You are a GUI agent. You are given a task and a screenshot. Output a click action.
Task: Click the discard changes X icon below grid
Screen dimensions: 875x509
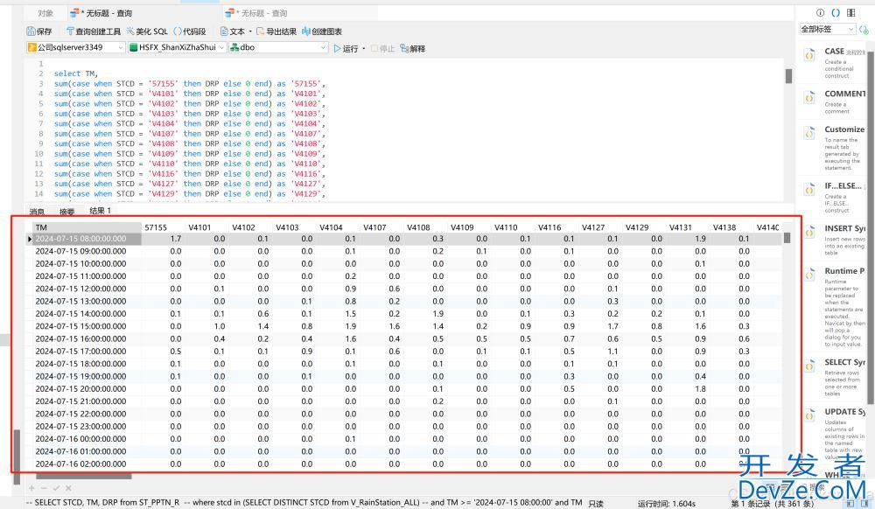coord(68,488)
